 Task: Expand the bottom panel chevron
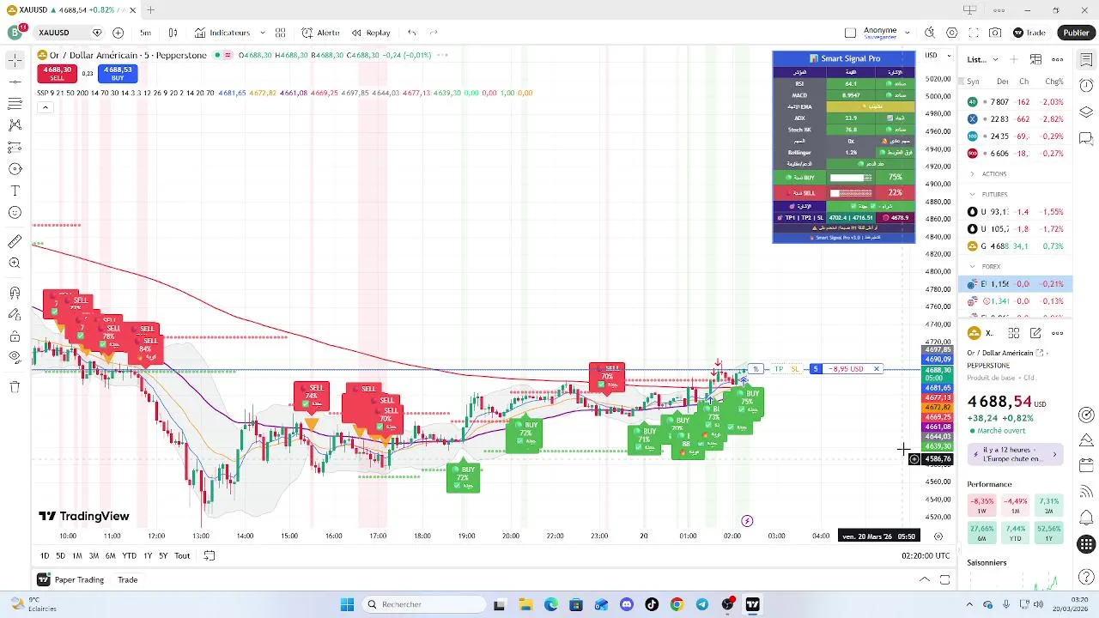[x=924, y=579]
